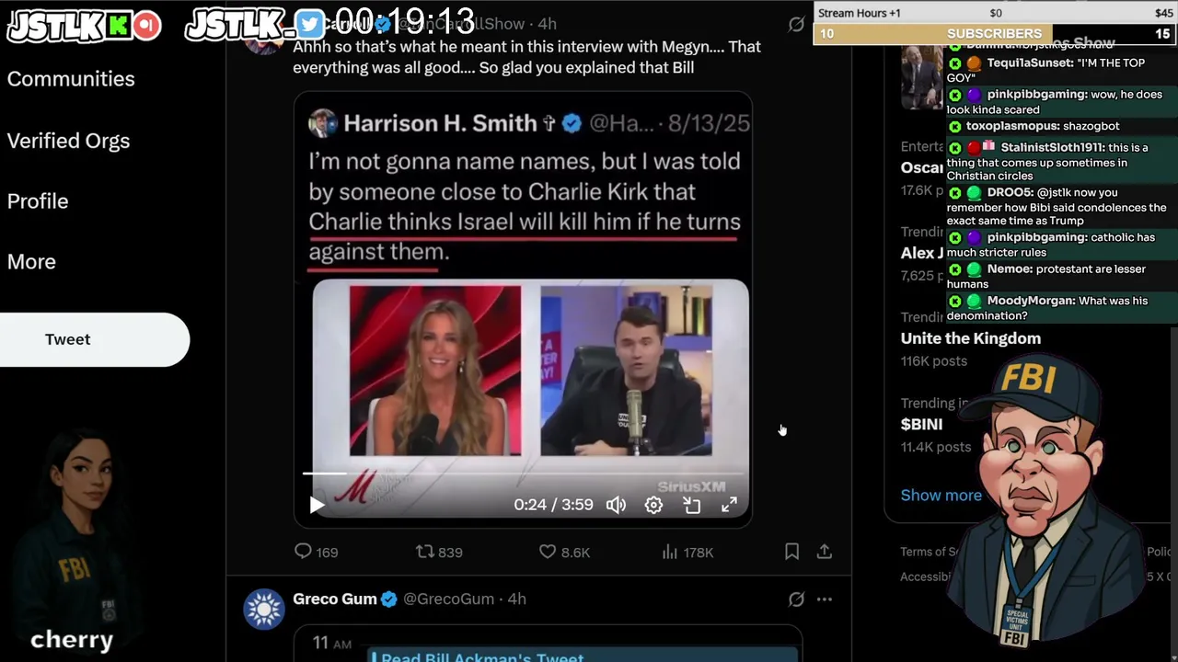Viewport: 1178px width, 662px height.
Task: Mute the video with the speaker icon
Action: (616, 505)
